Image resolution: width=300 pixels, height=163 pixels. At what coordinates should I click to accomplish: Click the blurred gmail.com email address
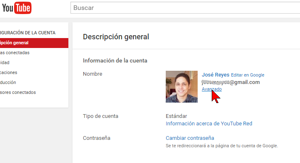(x=231, y=82)
